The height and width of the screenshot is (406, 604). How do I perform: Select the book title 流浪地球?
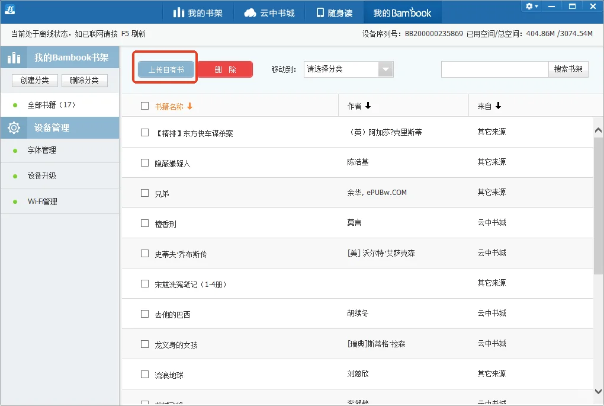pos(169,375)
